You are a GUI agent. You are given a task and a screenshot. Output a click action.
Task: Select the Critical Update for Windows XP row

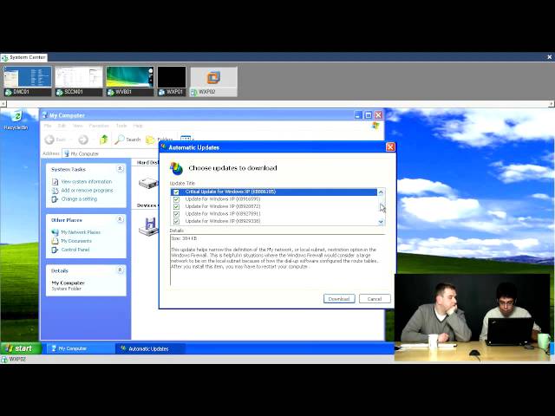(274, 192)
